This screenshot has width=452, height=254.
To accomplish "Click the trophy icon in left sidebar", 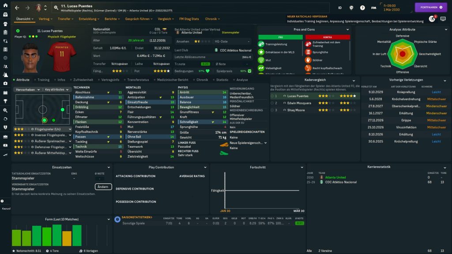I will click(x=5, y=101).
